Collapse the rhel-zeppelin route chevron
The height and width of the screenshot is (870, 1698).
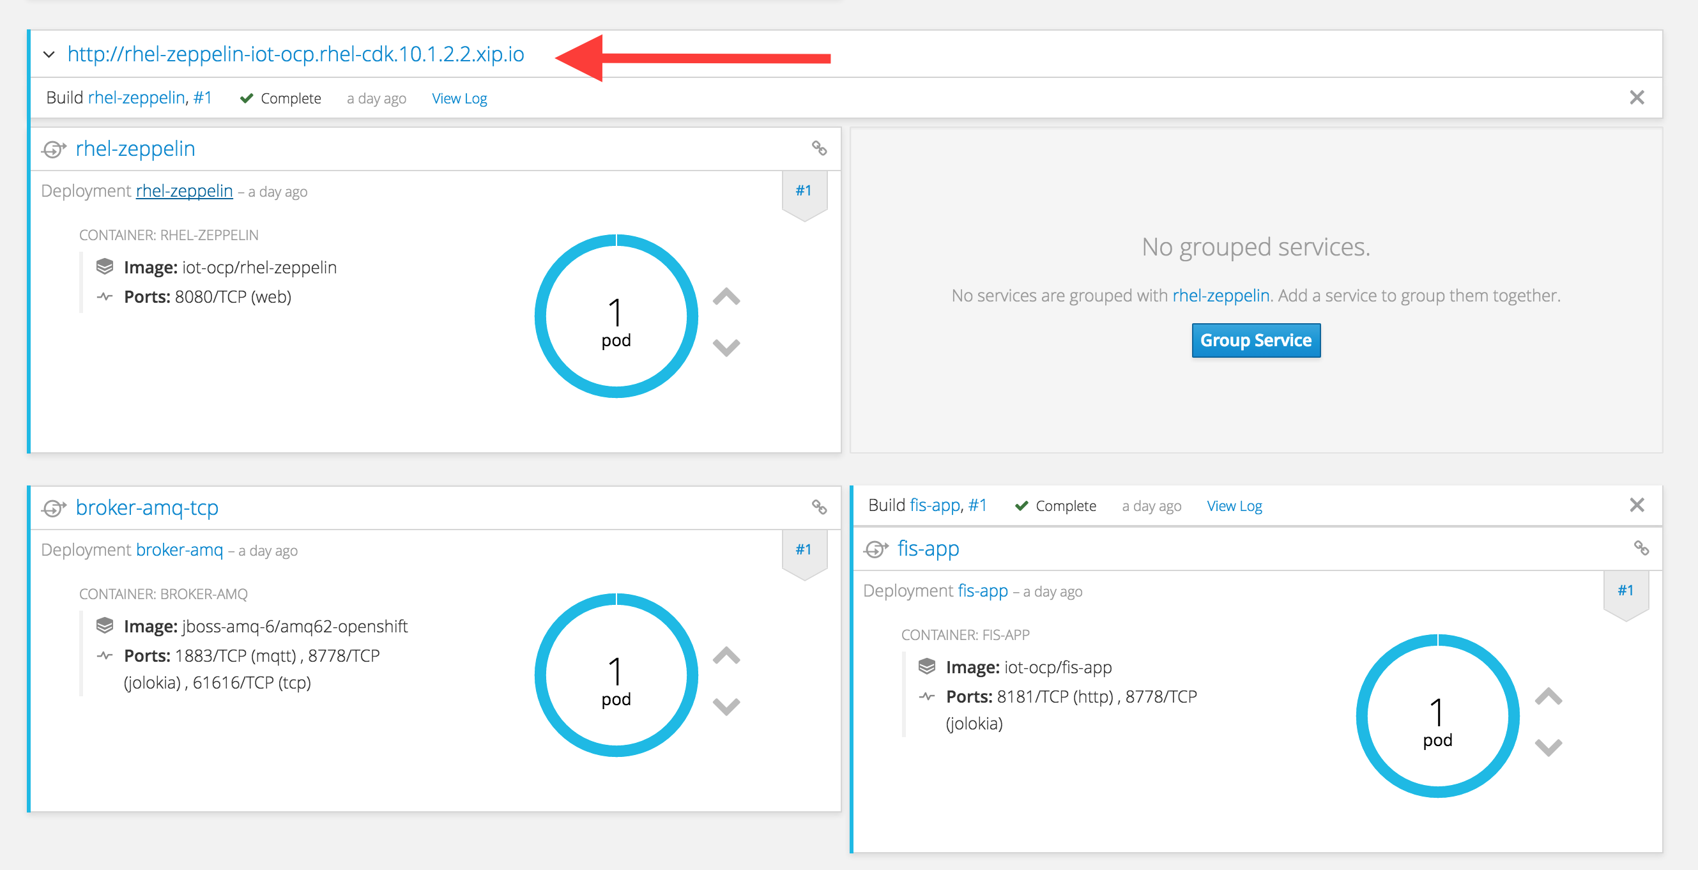point(48,55)
